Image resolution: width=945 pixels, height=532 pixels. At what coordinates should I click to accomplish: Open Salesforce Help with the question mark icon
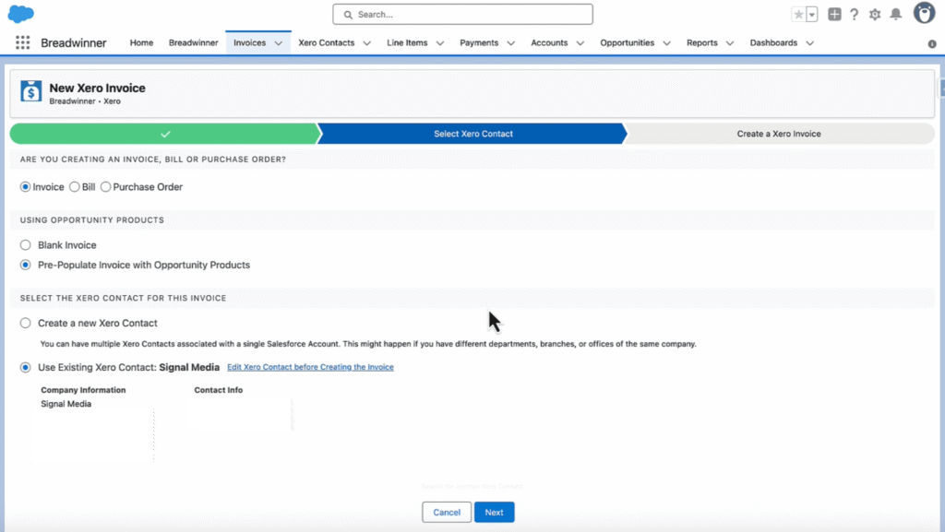[855, 15]
